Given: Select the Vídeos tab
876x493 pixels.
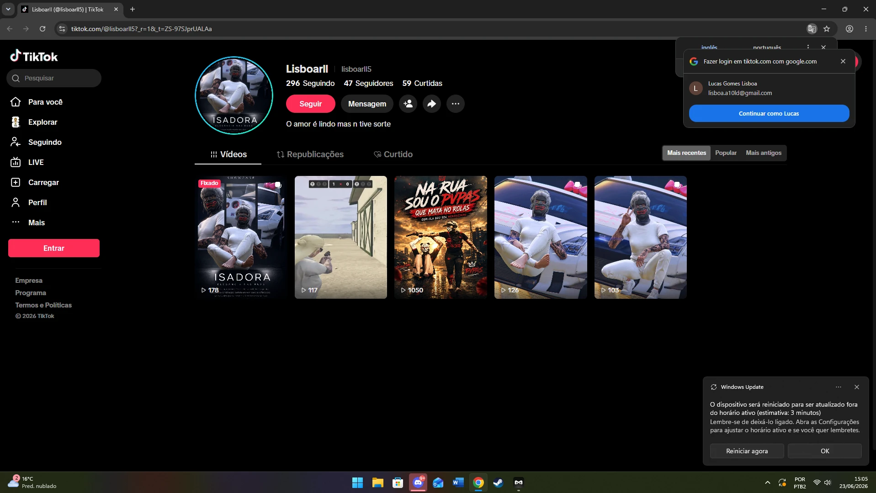Looking at the screenshot, I should click(228, 154).
